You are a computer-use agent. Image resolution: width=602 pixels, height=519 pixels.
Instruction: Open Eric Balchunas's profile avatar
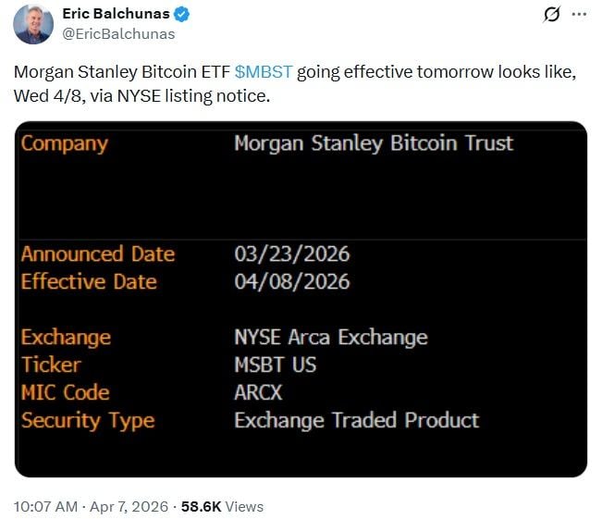[x=32, y=24]
